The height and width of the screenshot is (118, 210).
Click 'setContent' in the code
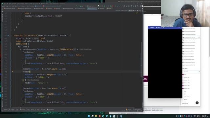click(x=21, y=44)
